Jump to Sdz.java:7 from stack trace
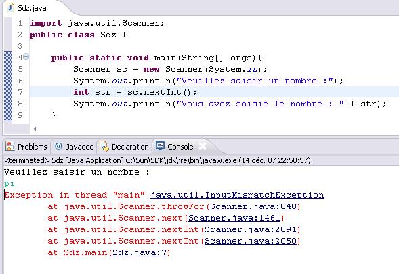This screenshot has height=274, width=399. (x=140, y=252)
